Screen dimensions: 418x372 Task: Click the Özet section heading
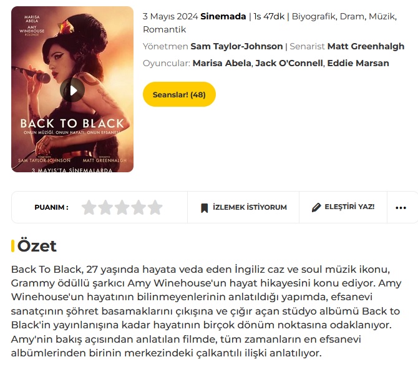click(x=37, y=246)
